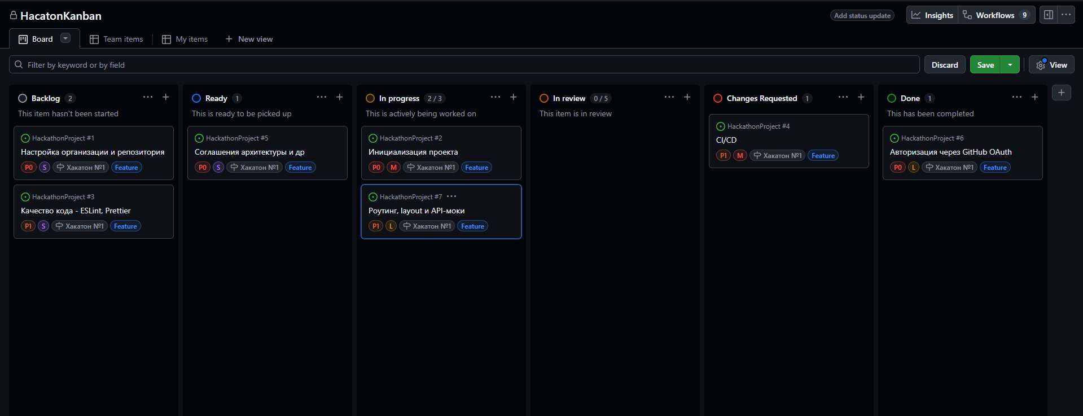Switch to the My items tab
This screenshot has height=416, width=1083.
point(185,39)
